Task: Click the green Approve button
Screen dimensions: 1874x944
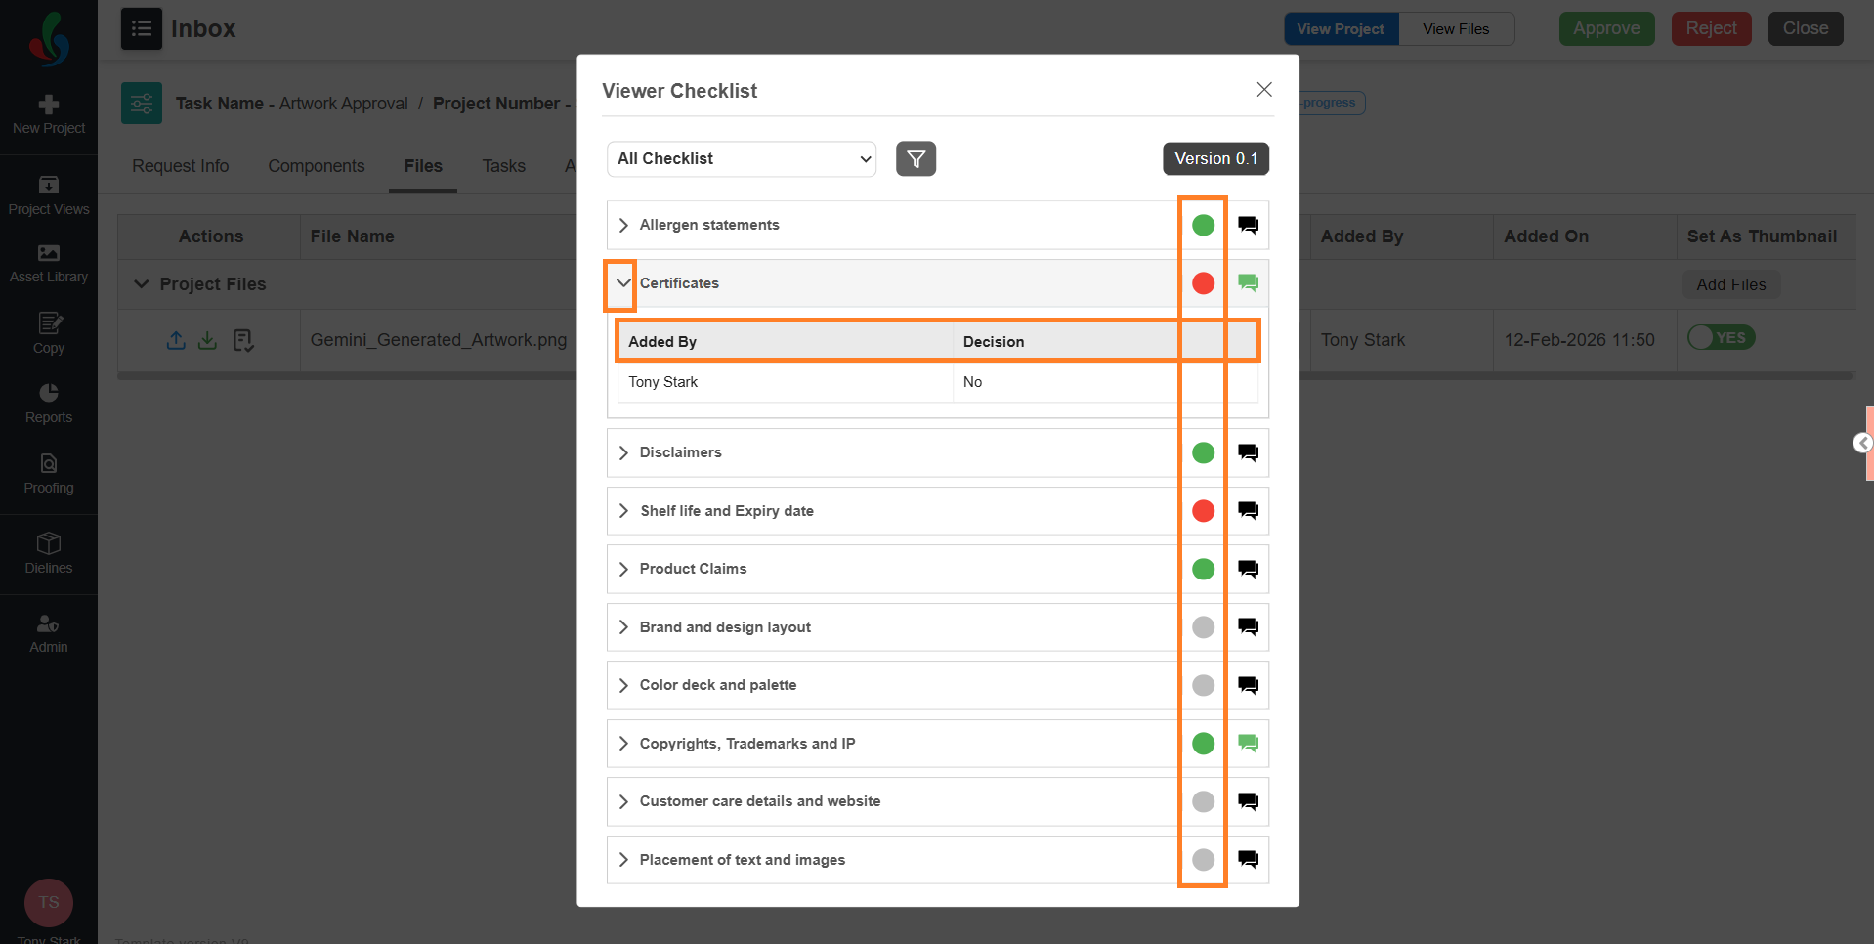Action: 1605,28
